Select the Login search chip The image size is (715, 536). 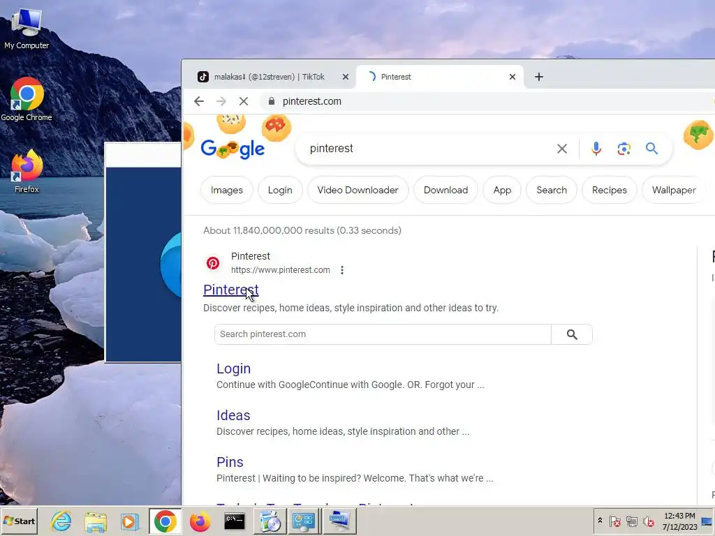point(280,190)
